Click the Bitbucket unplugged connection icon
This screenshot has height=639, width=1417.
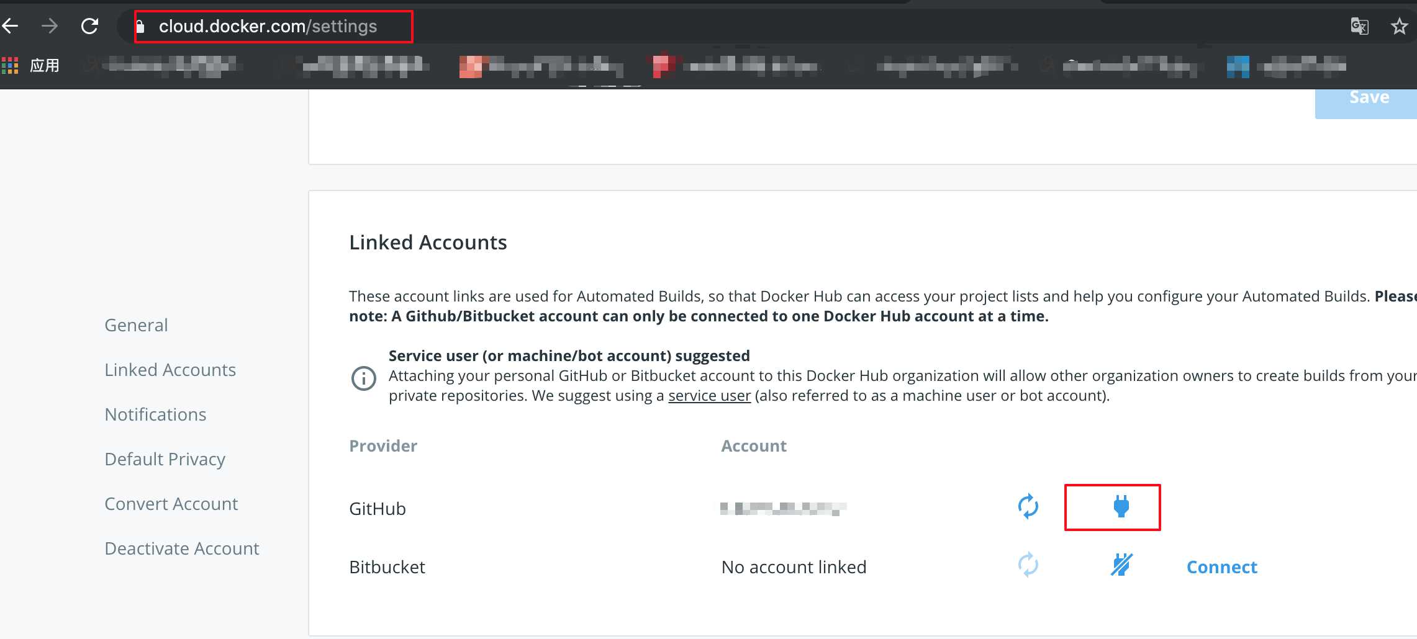click(1121, 565)
